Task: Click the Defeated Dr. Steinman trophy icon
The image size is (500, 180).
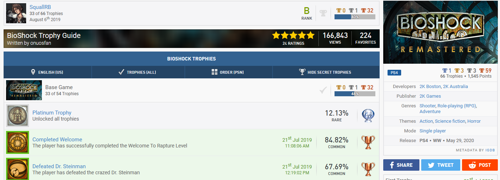Action: (18, 169)
